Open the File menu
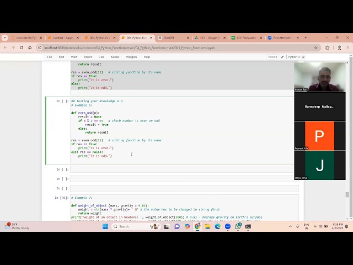This screenshot has height=265, width=353. 50,57
